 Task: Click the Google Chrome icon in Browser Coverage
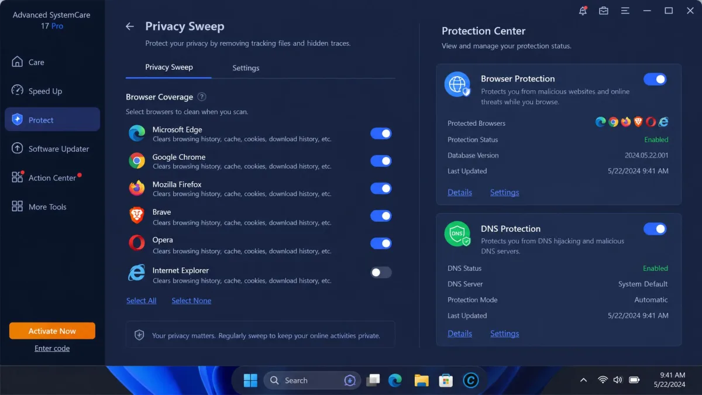pos(137,161)
